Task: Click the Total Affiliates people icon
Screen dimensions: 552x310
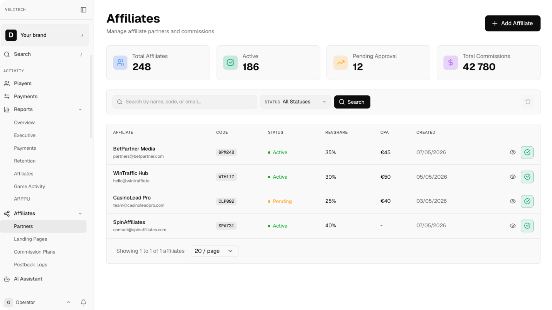Action: tap(120, 63)
